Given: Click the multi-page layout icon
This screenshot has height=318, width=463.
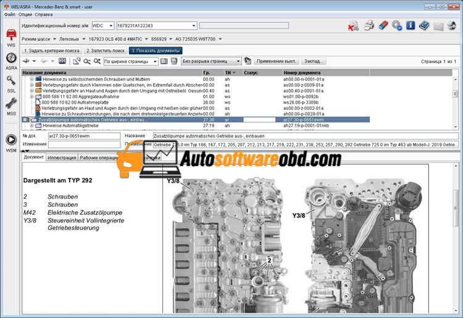Looking at the screenshot, I should 174,61.
